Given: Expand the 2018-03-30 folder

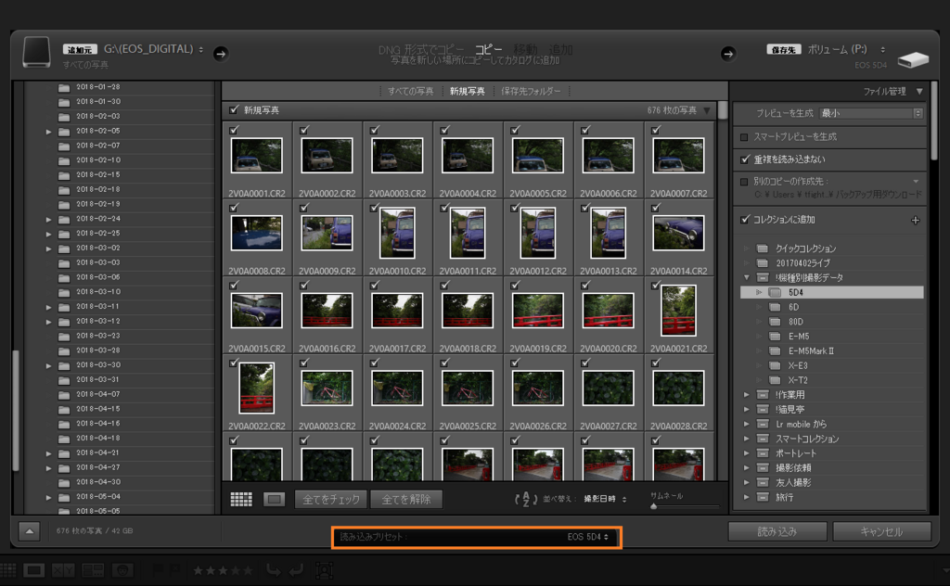Looking at the screenshot, I should click(x=48, y=365).
